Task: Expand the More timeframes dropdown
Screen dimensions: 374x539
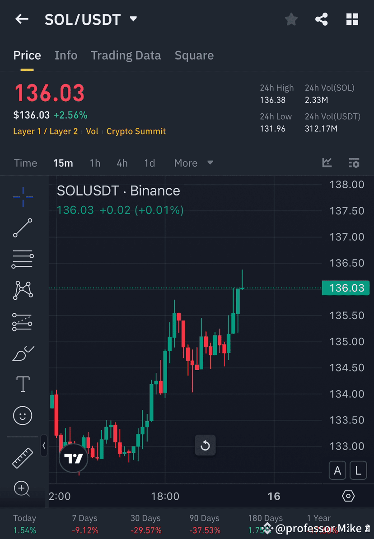Action: (193, 163)
